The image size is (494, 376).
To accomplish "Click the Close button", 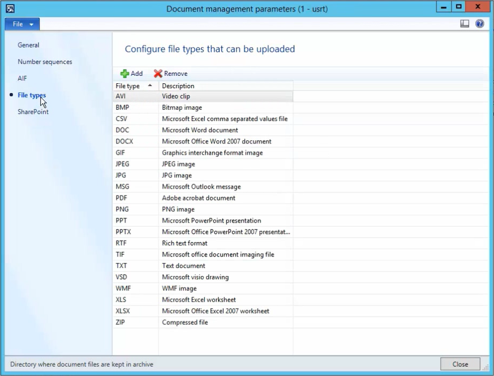I will 460,365.
